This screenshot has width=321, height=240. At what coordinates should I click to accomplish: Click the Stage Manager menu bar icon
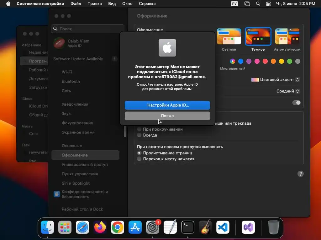click(247, 4)
